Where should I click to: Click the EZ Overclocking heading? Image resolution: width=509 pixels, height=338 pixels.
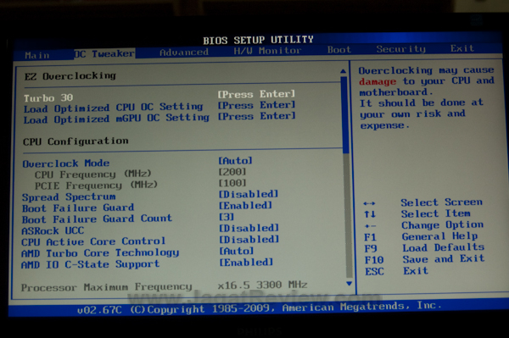click(x=70, y=76)
